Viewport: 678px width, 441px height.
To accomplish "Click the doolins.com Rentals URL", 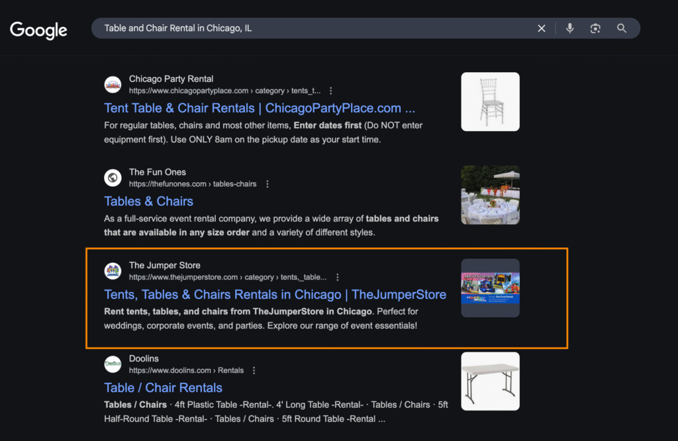I will pyautogui.click(x=186, y=371).
